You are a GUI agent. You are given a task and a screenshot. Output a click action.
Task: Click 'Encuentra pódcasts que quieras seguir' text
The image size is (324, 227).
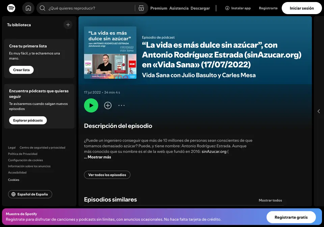pyautogui.click(x=39, y=94)
